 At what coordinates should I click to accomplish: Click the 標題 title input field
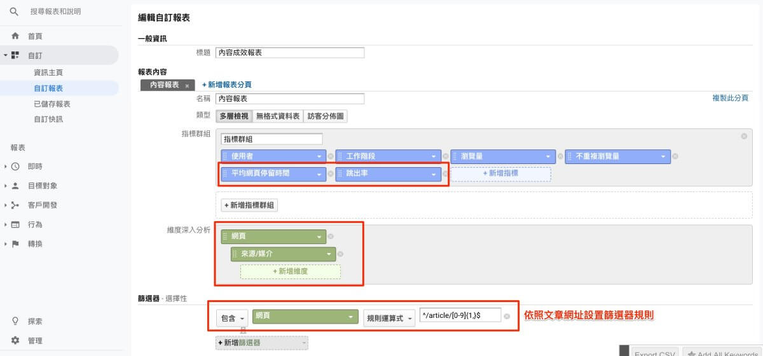pos(290,53)
